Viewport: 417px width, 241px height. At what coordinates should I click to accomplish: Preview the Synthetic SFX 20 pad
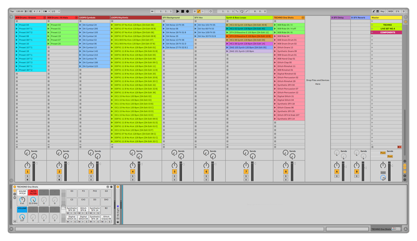[72, 213]
